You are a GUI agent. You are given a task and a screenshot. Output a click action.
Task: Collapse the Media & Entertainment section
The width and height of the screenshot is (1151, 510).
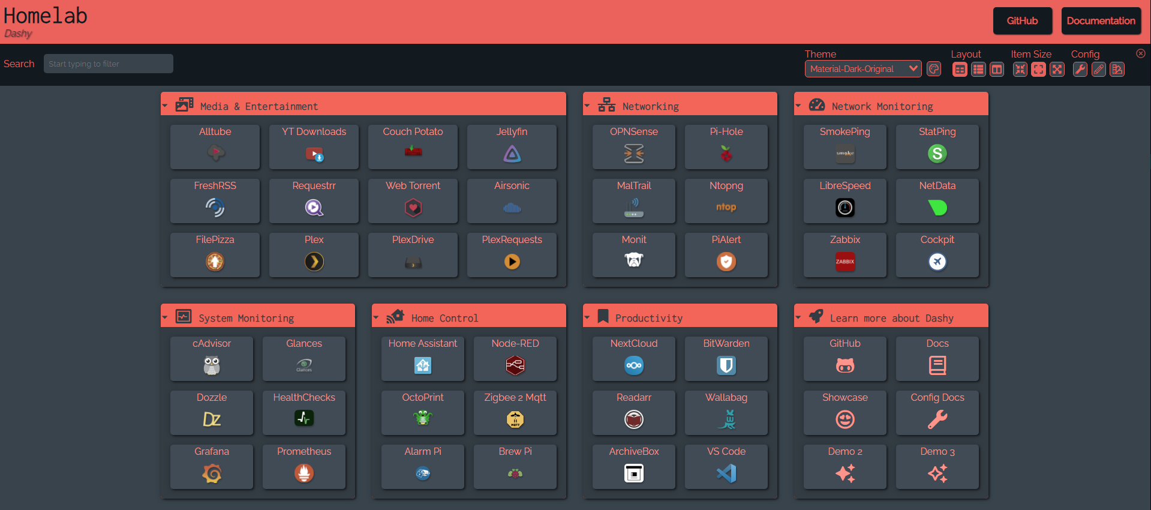tap(165, 106)
